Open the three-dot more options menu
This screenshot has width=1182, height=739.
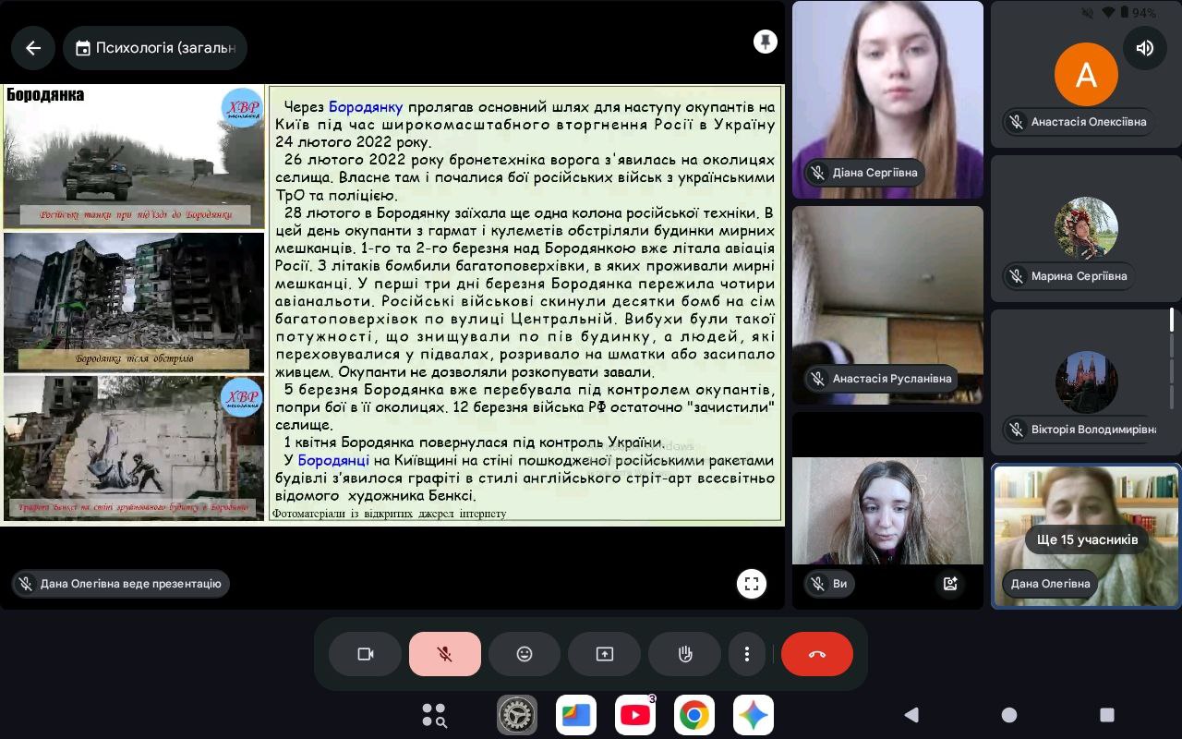pyautogui.click(x=746, y=654)
